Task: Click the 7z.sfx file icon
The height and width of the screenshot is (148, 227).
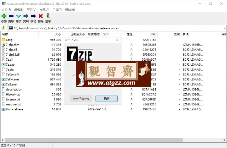Action: point(3,69)
